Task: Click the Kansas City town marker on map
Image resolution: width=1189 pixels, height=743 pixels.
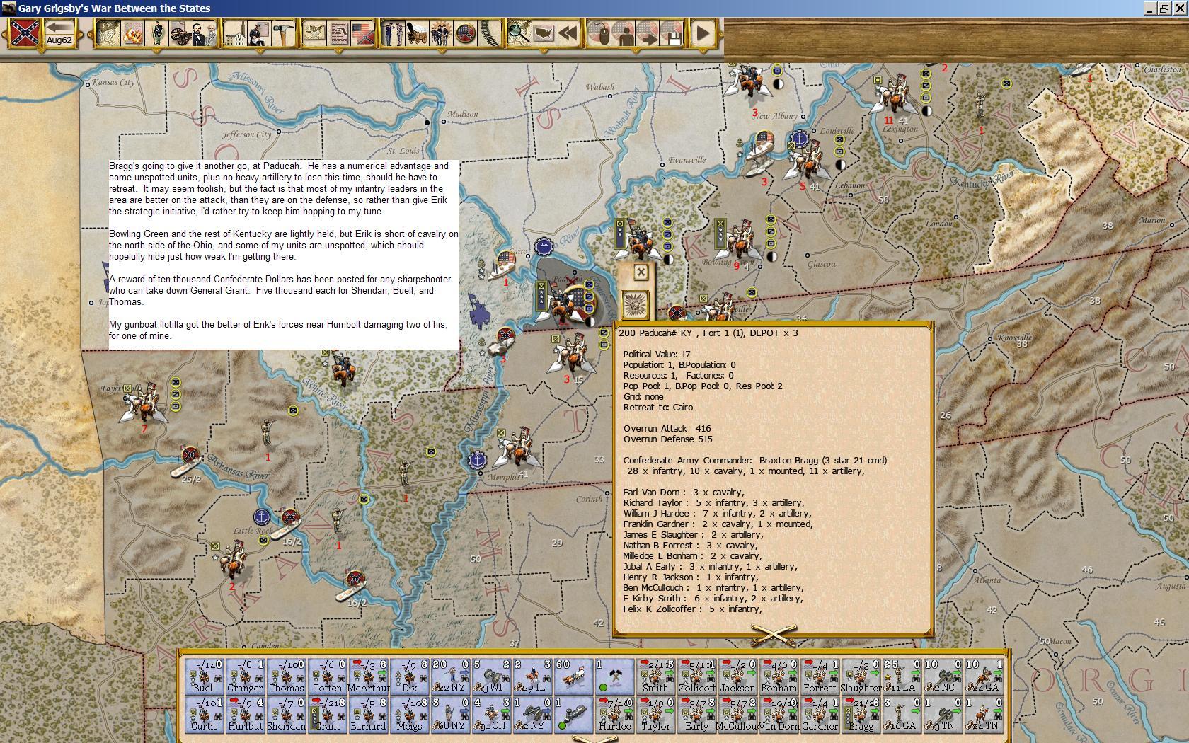Action: pyautogui.click(x=88, y=84)
